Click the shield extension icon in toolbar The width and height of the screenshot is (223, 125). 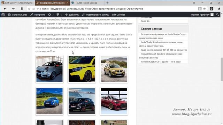212,9
